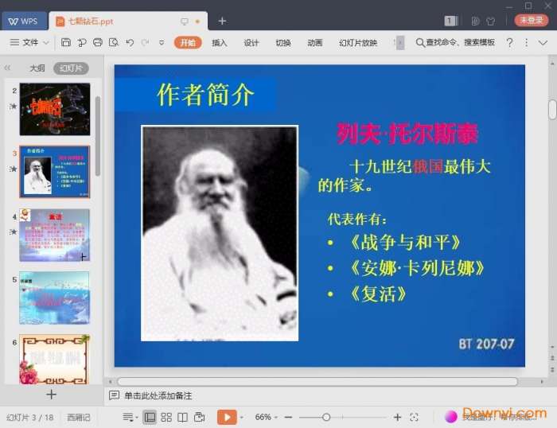This screenshot has width=557, height=428.
Task: Click the 《战争与和平》 bullet text
Action: pos(405,242)
